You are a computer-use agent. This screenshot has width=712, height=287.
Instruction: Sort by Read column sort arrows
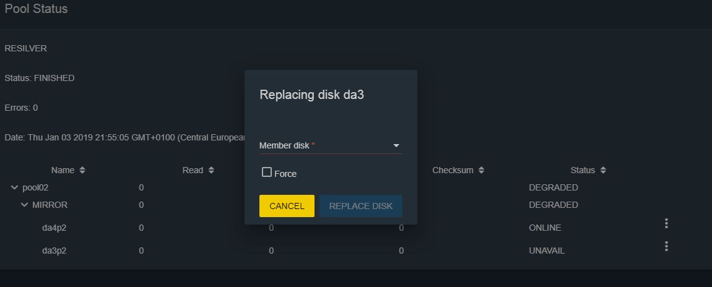(211, 171)
